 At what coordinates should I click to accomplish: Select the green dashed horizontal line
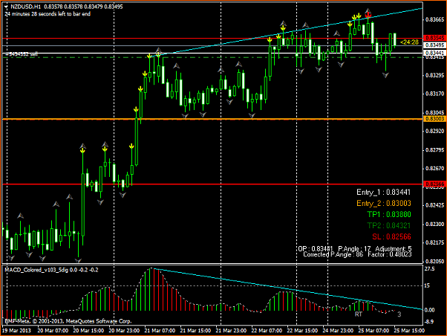coord(212,57)
